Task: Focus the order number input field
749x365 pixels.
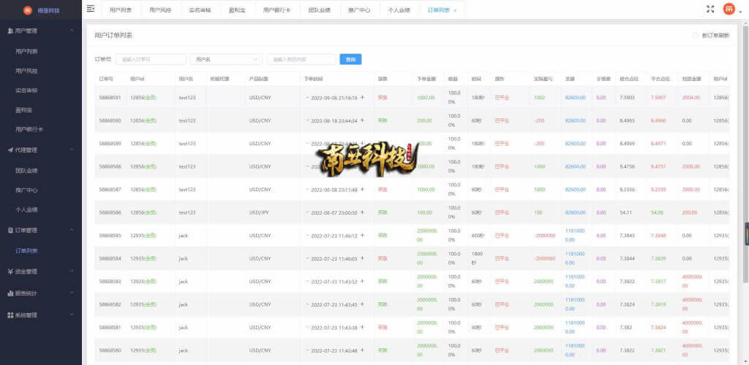Action: [x=151, y=59]
